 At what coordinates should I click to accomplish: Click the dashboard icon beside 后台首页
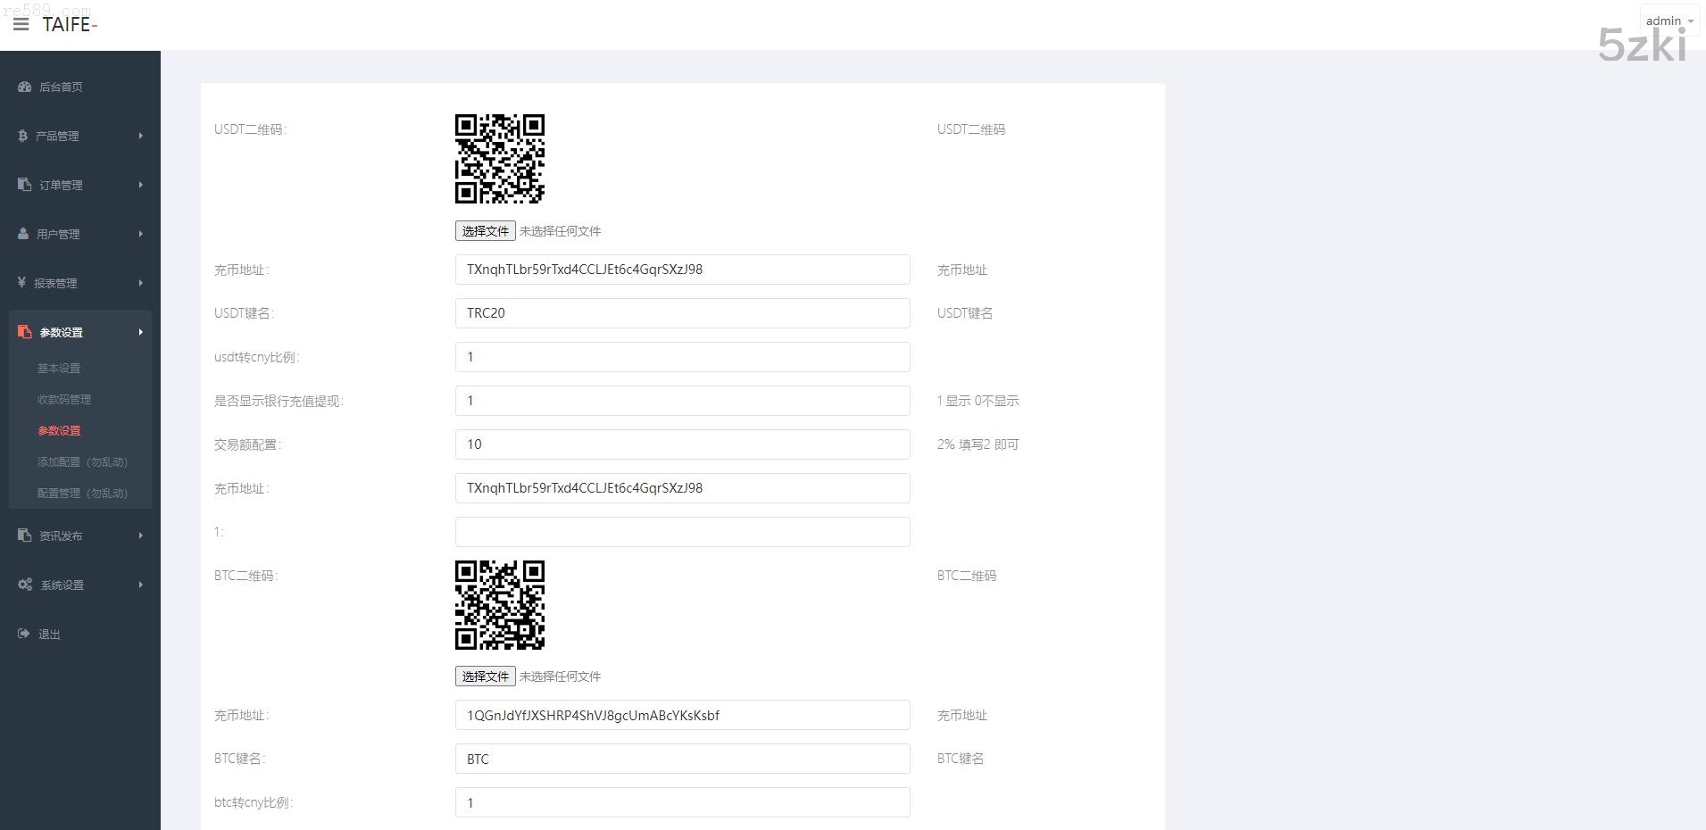pos(24,87)
